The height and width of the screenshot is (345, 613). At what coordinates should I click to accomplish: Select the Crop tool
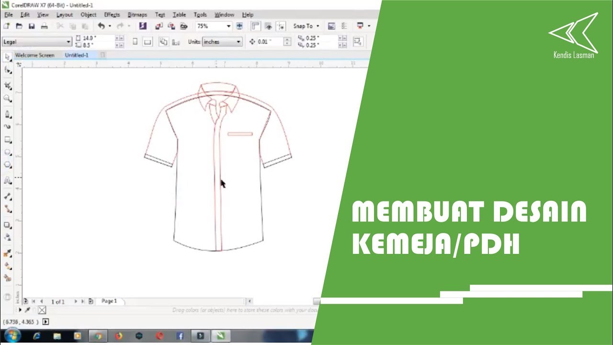tap(7, 85)
